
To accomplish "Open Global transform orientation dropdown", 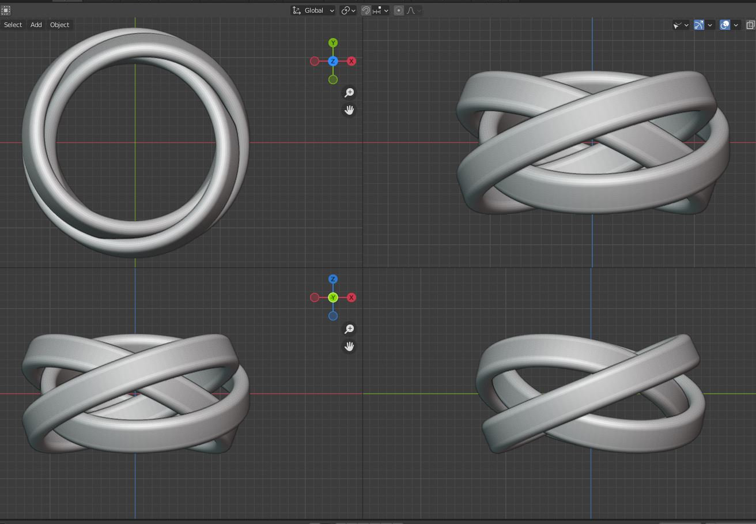I will tap(313, 10).
